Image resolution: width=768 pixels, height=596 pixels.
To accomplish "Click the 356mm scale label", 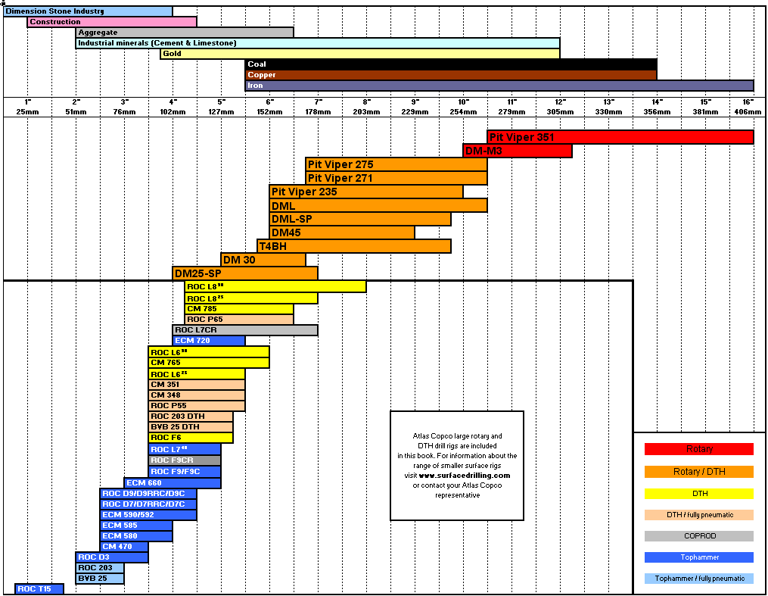I will click(658, 112).
